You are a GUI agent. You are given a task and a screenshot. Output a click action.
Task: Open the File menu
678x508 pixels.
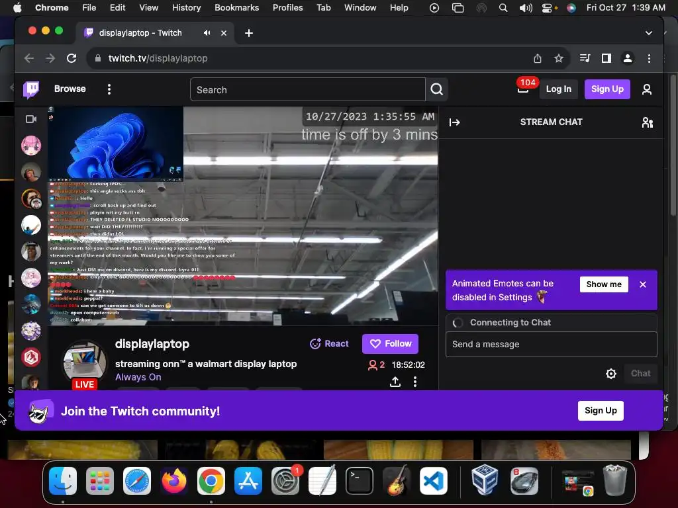[x=89, y=7]
